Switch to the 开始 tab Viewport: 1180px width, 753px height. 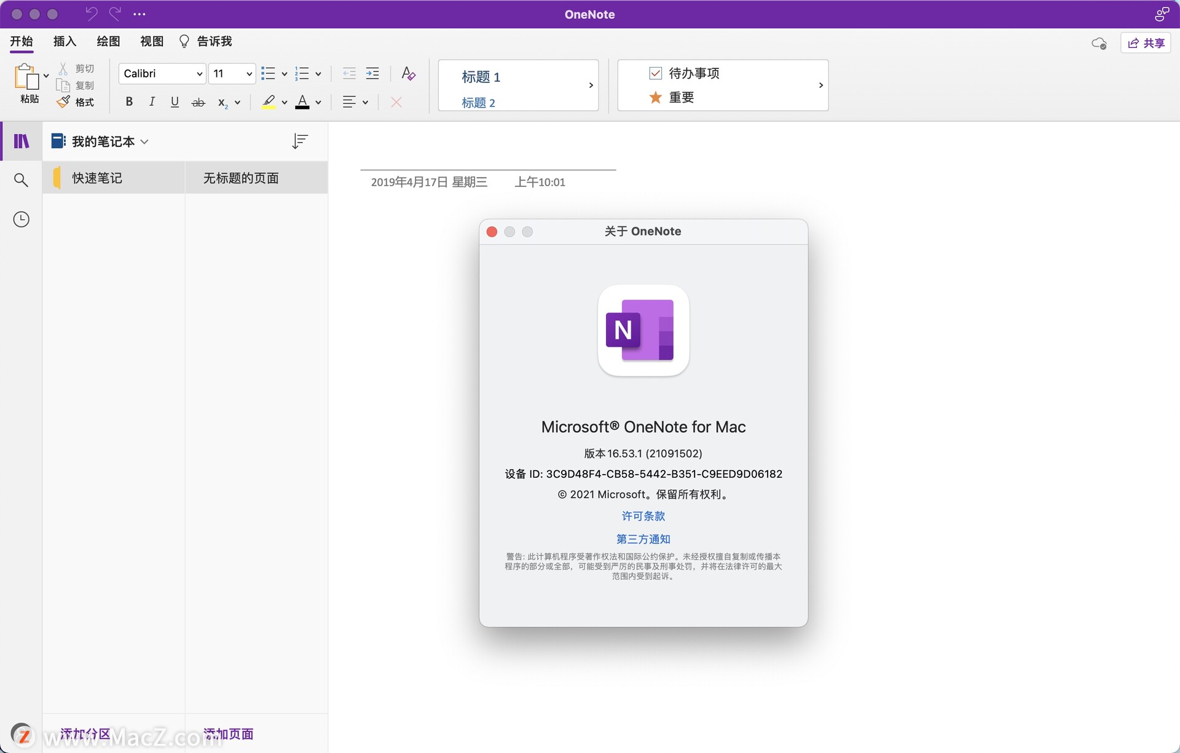[x=22, y=41]
